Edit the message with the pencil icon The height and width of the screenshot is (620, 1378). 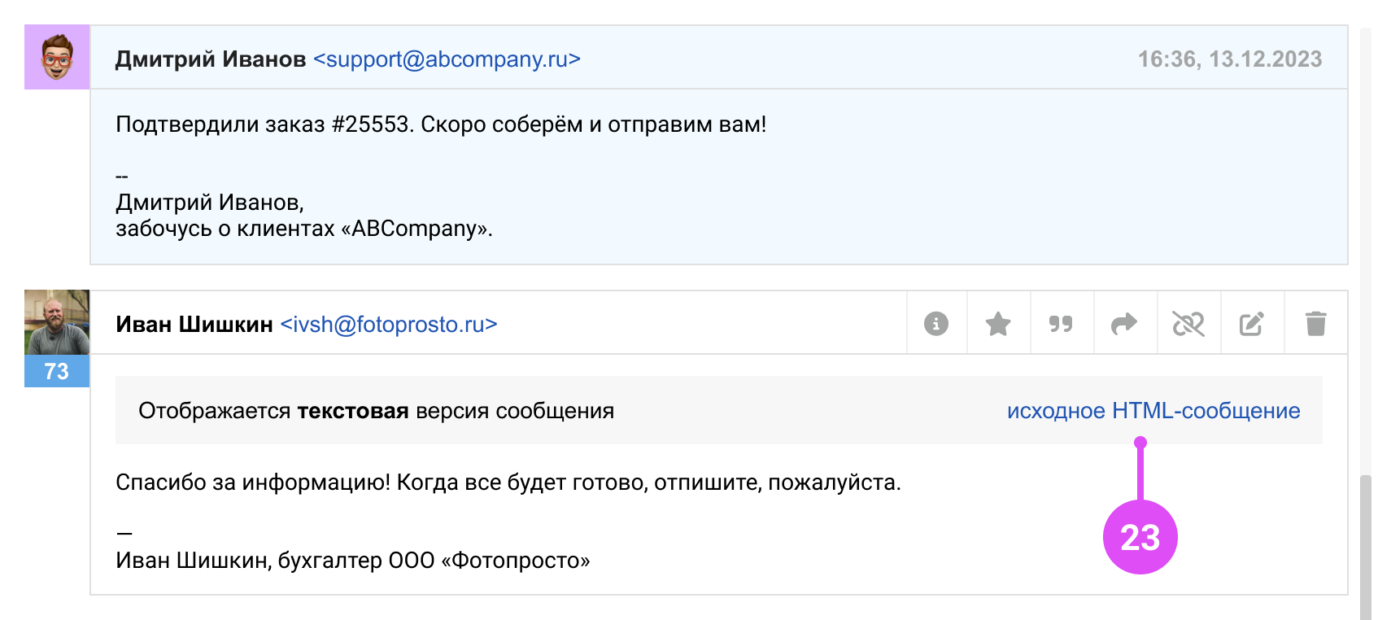pyautogui.click(x=1251, y=324)
